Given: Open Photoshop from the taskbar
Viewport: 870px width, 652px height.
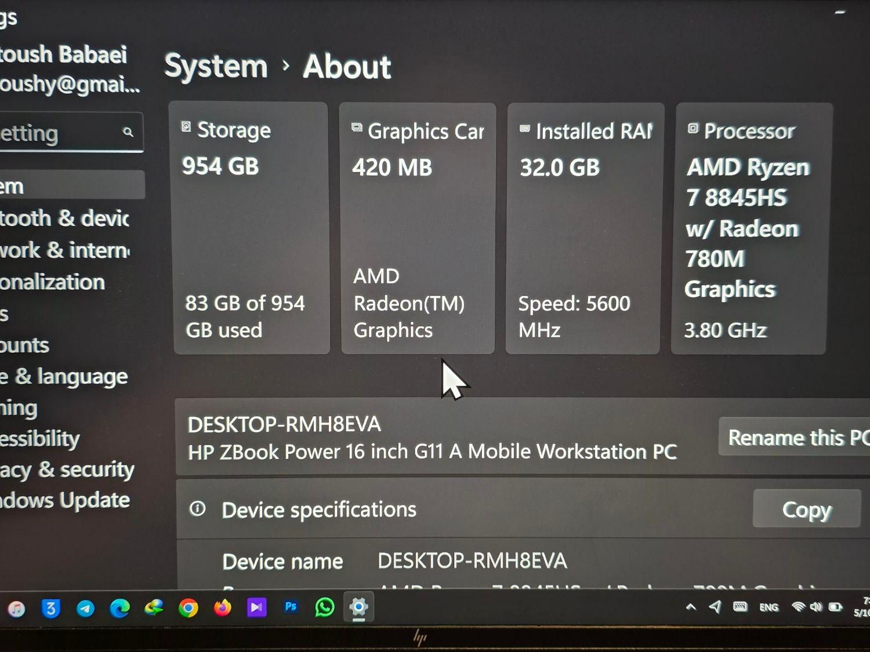Looking at the screenshot, I should coord(291,607).
